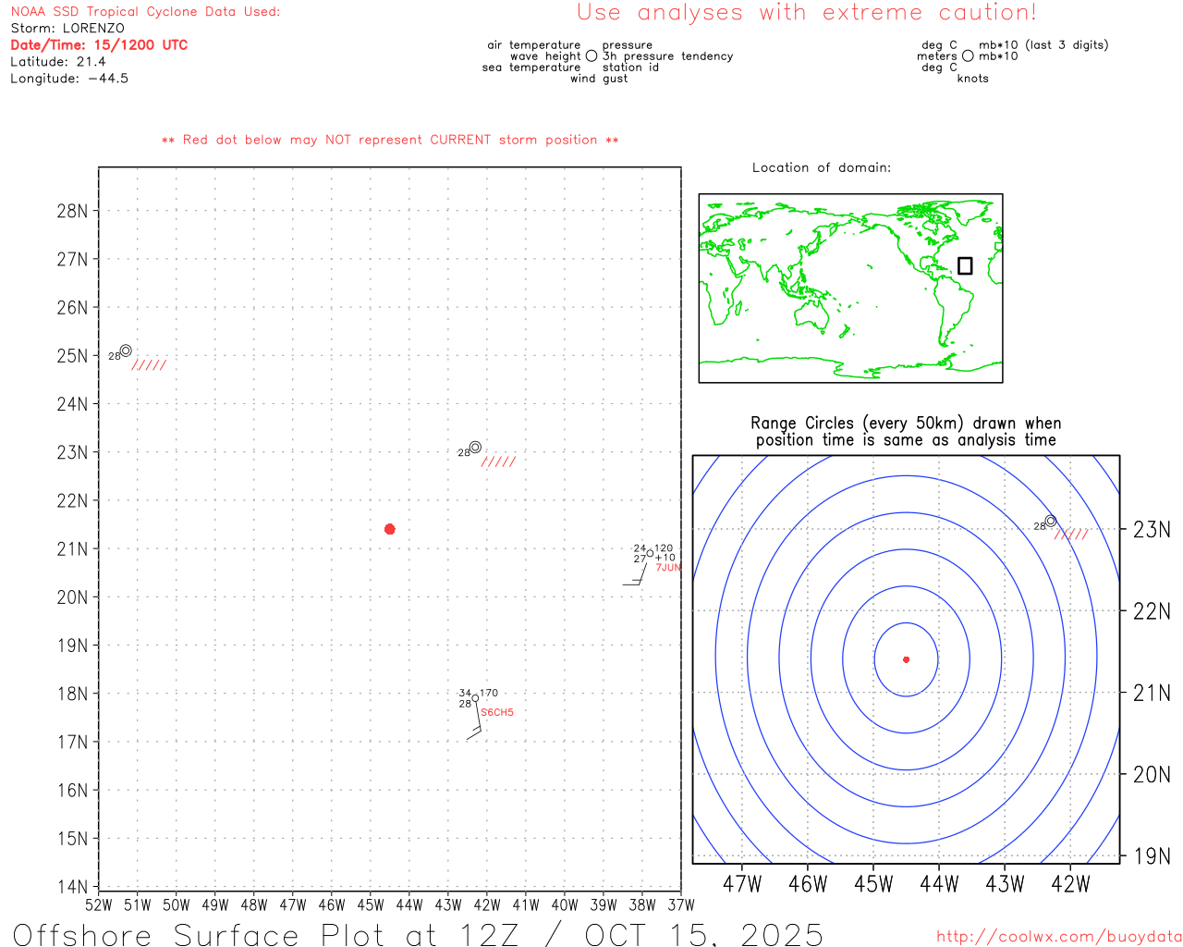This screenshot has width=1183, height=947.
Task: Click the station circle in the left legend
Action: click(591, 56)
